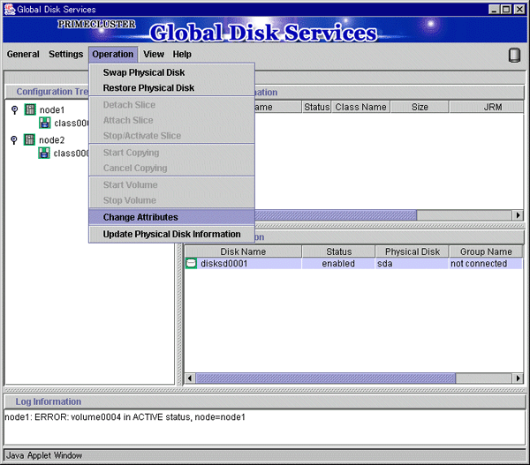
Task: Click Restore Physical Disk menu entry
Action: click(148, 88)
